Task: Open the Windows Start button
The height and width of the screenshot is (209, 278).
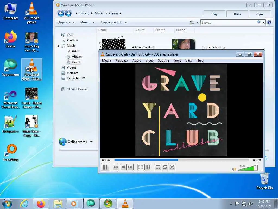Action: (x=7, y=204)
